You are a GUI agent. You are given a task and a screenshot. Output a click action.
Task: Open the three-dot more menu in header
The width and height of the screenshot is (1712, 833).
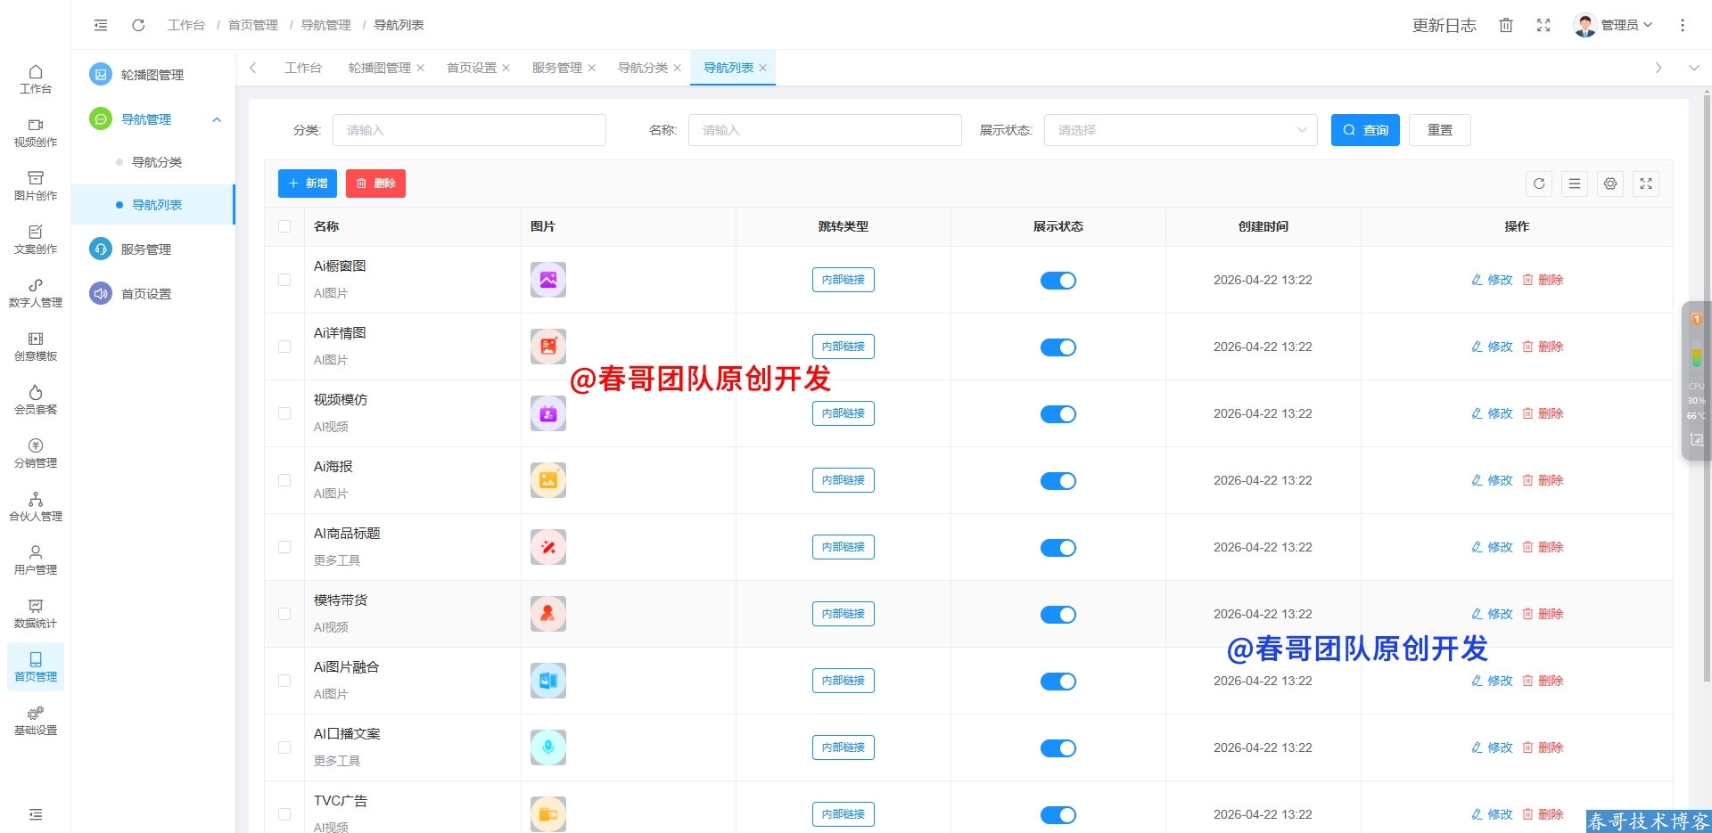click(1683, 25)
